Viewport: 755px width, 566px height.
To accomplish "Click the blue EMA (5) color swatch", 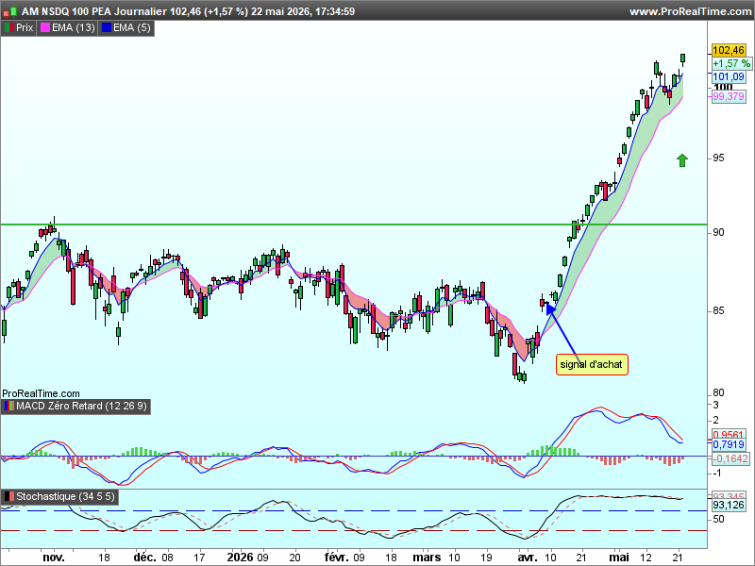I will [x=107, y=28].
